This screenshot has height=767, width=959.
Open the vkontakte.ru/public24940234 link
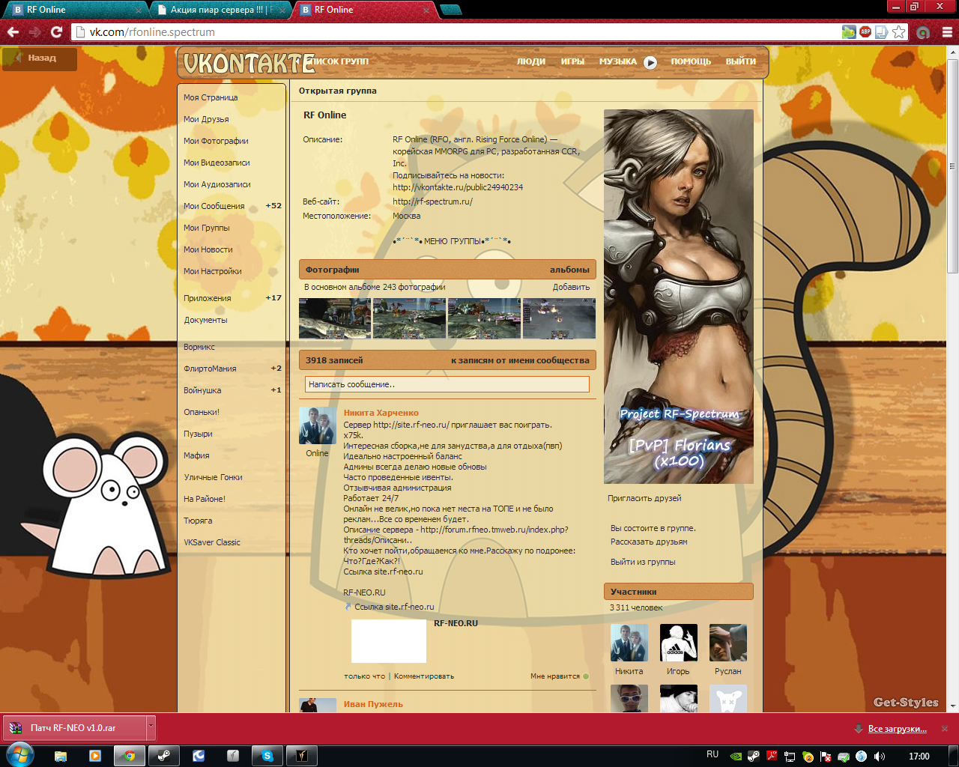tap(458, 187)
